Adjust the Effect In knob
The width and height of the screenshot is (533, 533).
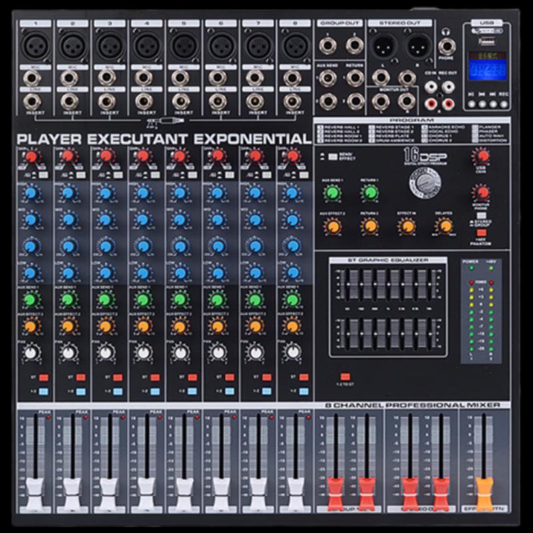pyautogui.click(x=408, y=225)
